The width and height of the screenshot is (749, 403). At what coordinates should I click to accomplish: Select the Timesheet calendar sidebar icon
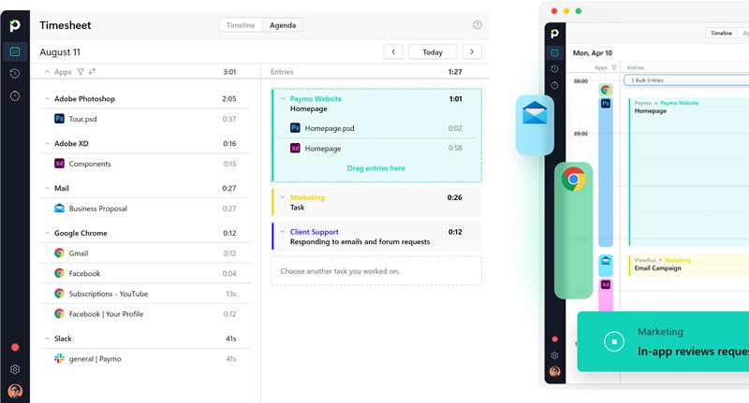click(15, 51)
